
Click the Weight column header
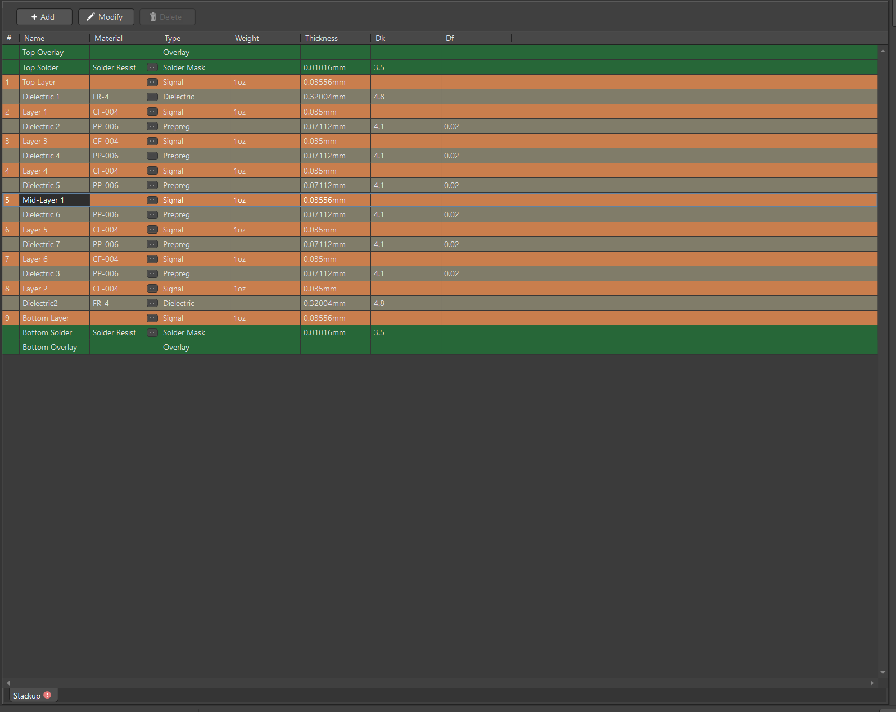(x=265, y=38)
